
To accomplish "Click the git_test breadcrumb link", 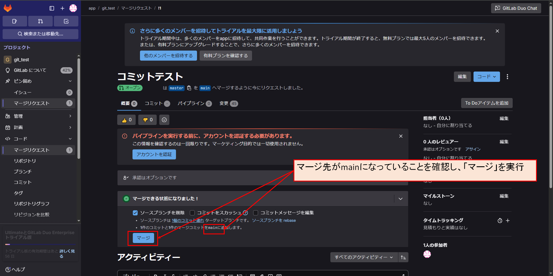I will (108, 8).
